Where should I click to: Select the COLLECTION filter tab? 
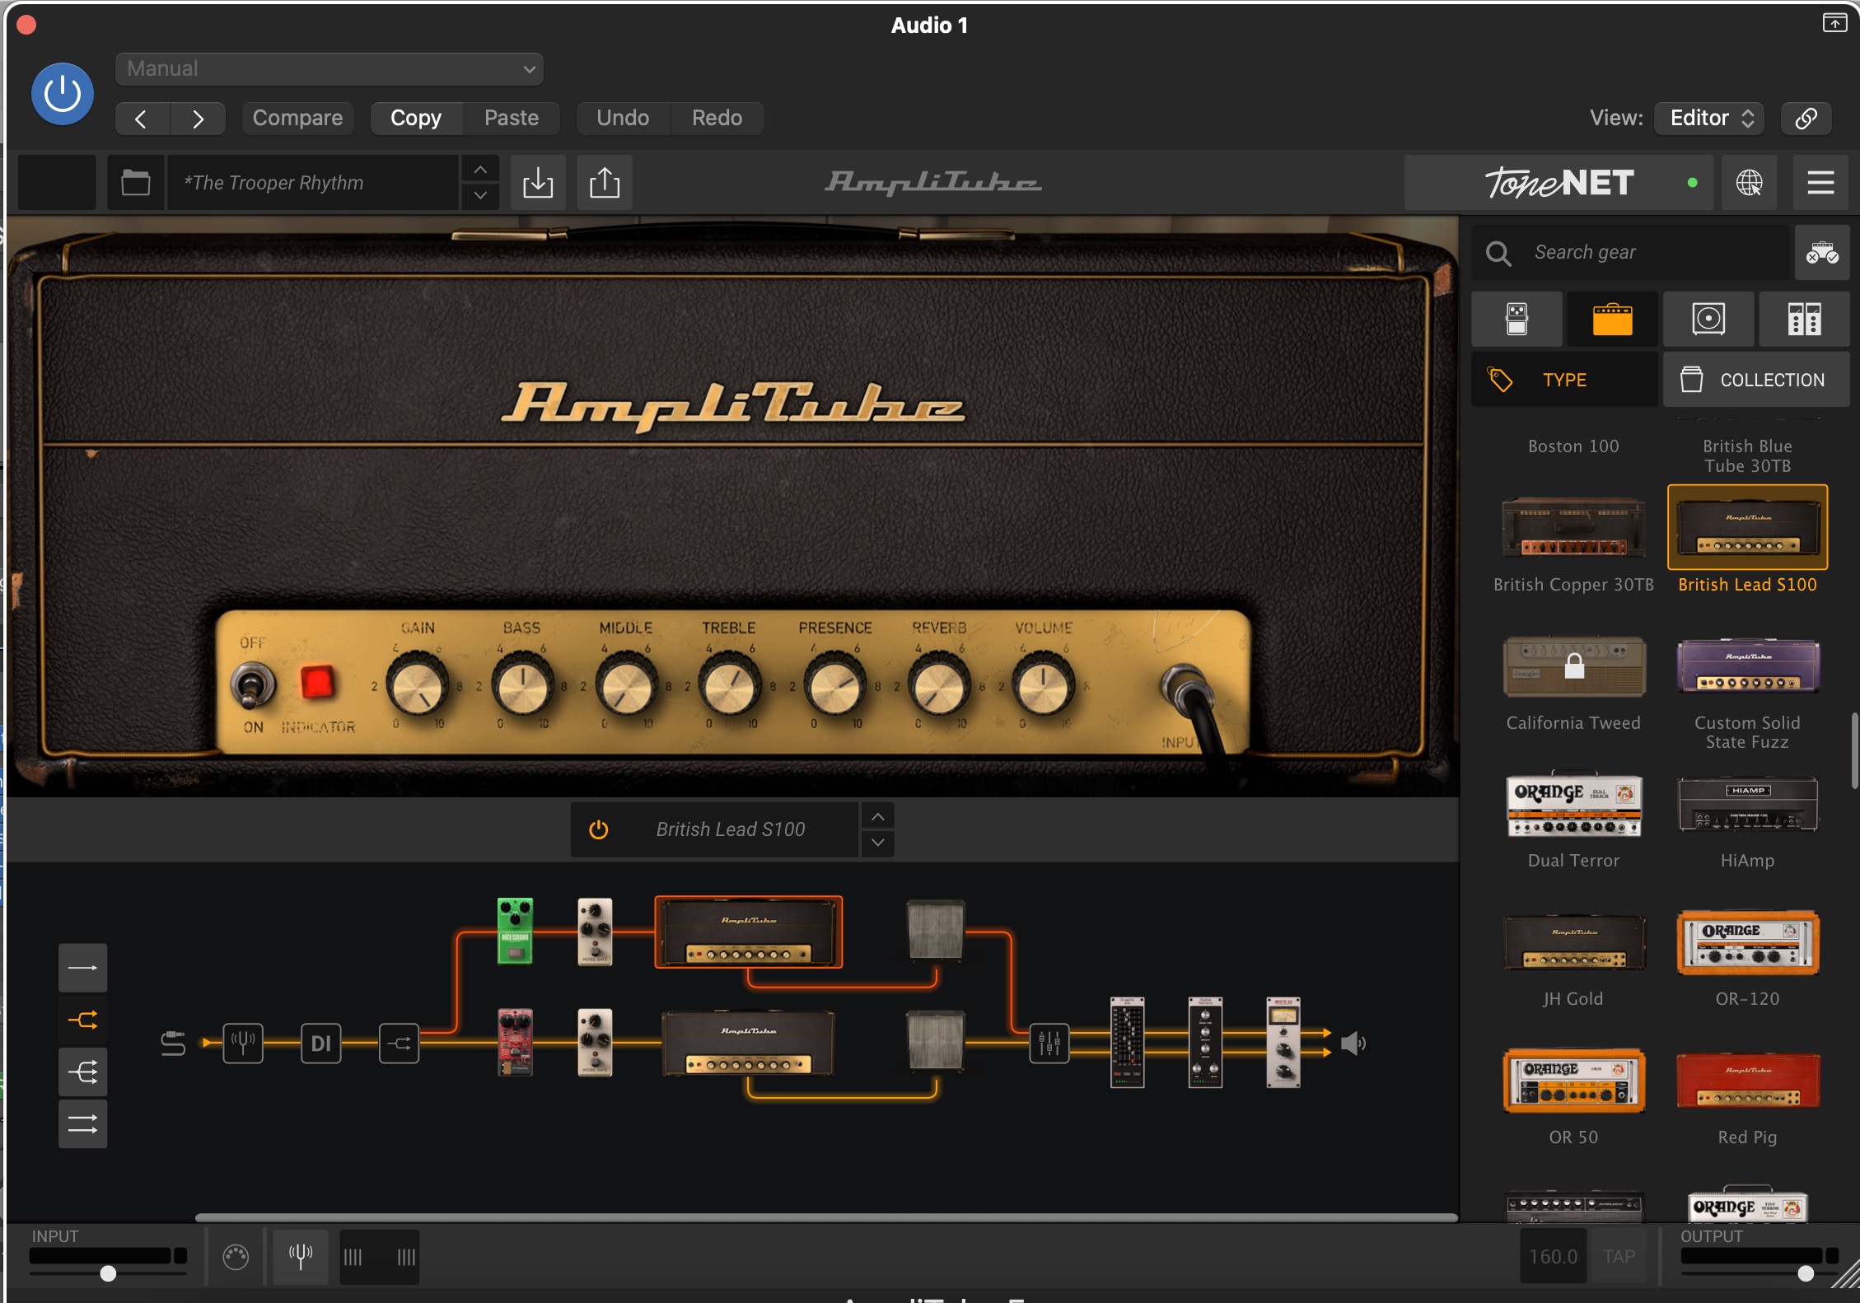(x=1756, y=380)
